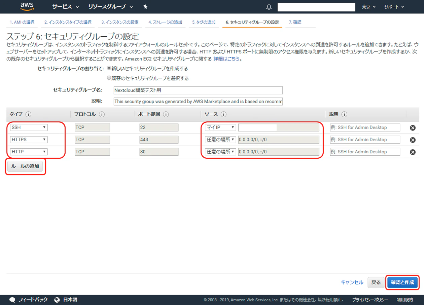The height and width of the screenshot is (305, 424).
Task: Open the サポート menu
Action: pyautogui.click(x=394, y=7)
